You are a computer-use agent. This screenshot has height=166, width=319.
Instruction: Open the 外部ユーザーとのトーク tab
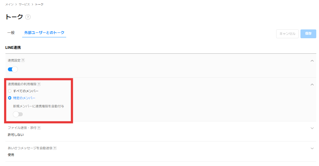(x=44, y=33)
